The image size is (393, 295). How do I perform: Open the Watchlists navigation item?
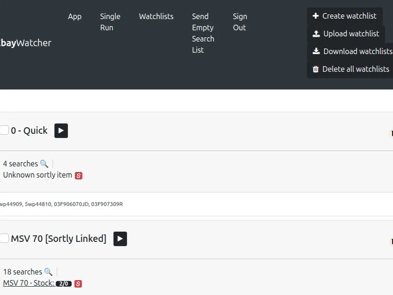pos(156,17)
